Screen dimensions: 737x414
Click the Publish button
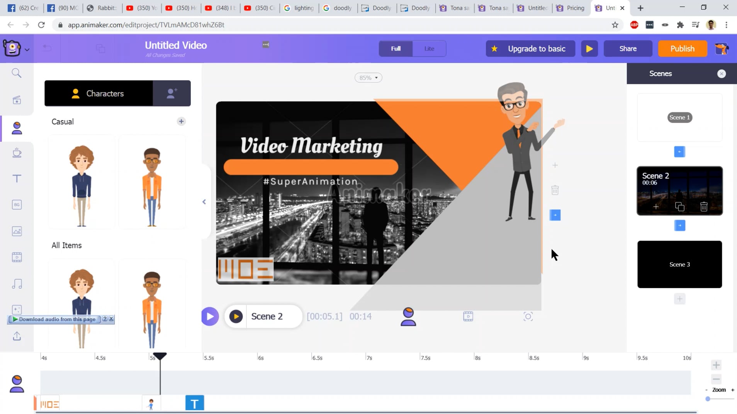[x=682, y=49]
